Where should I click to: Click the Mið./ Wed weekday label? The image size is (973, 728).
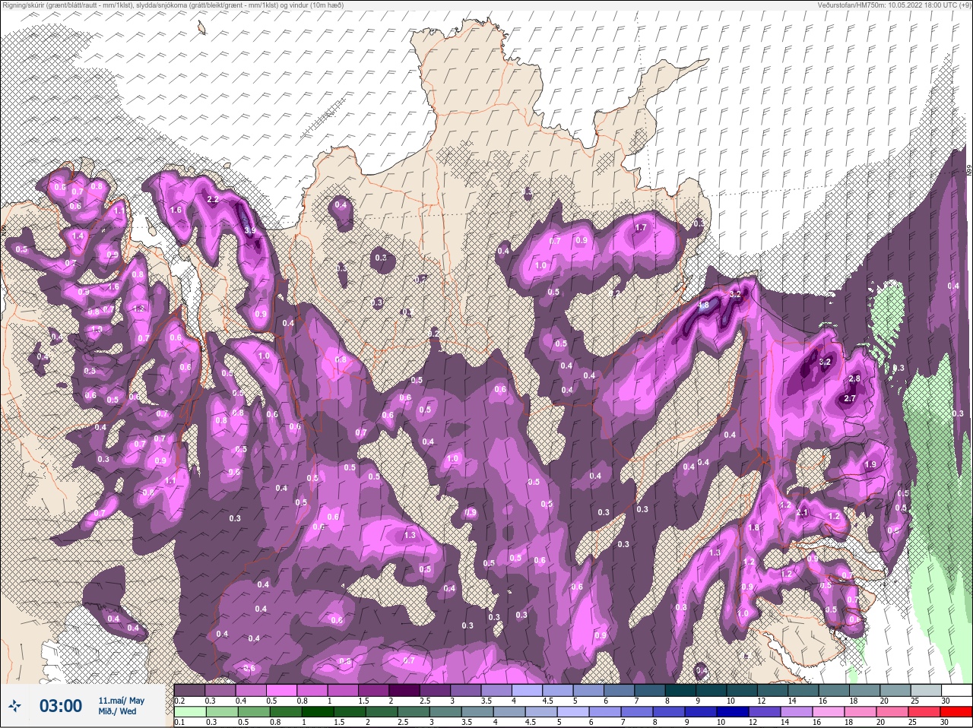click(117, 712)
